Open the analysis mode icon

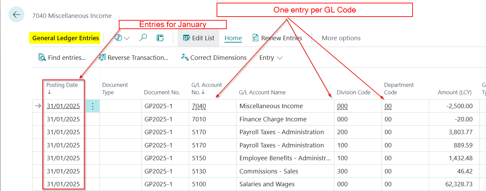point(160,38)
